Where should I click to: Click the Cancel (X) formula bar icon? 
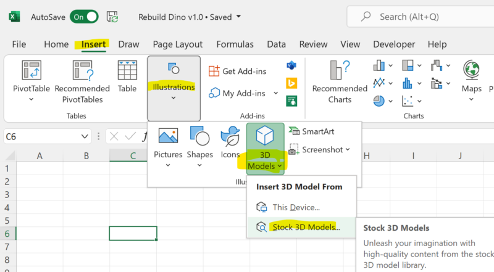pyautogui.click(x=114, y=136)
